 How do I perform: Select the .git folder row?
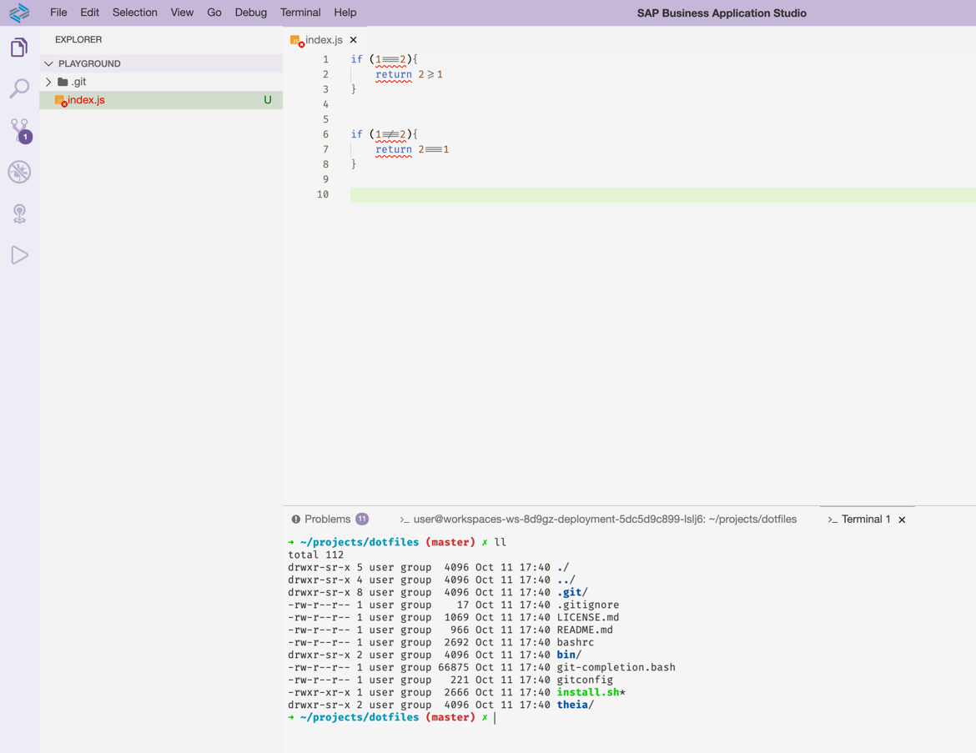point(161,82)
